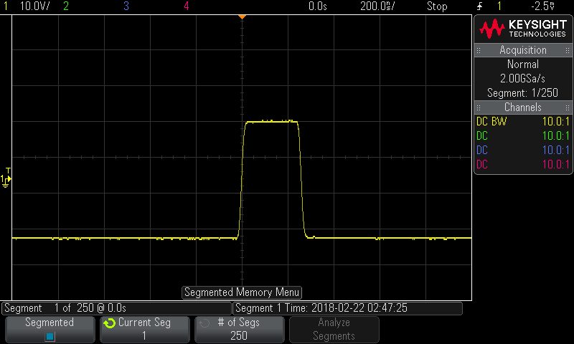Click the rising edge trigger icon
Image resolution: width=574 pixels, height=344 pixels.
(x=480, y=6)
